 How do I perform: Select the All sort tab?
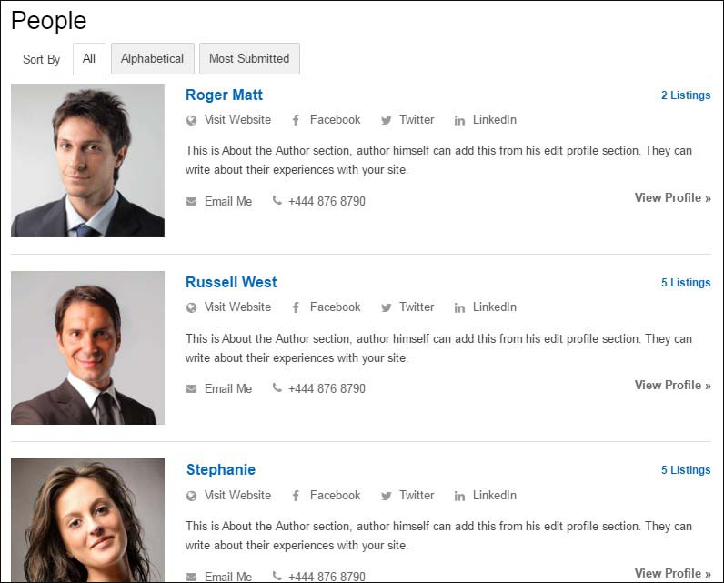point(89,58)
